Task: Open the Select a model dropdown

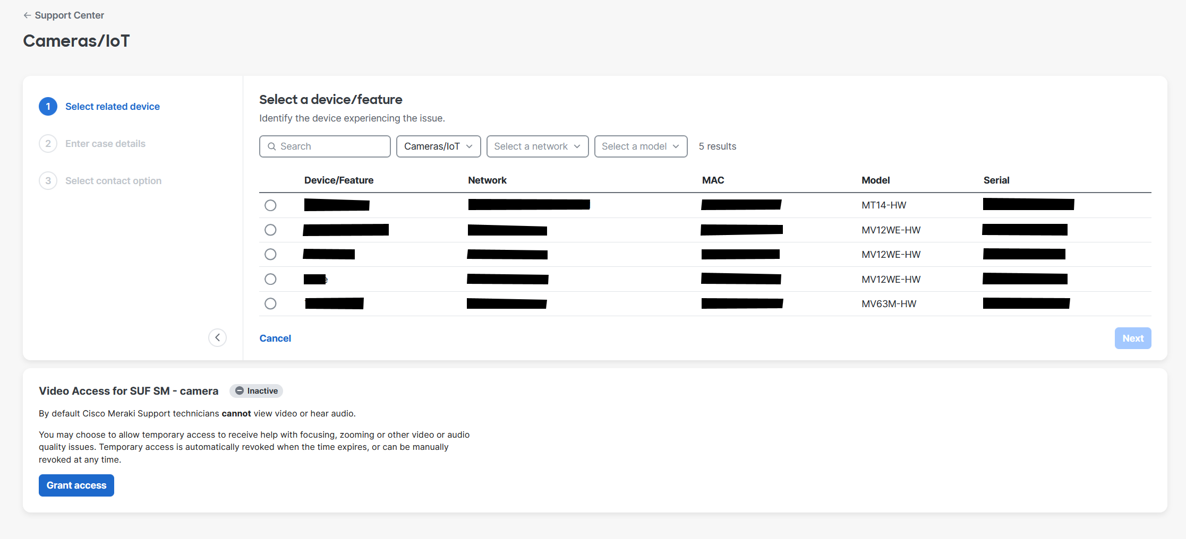Action: pyautogui.click(x=640, y=146)
